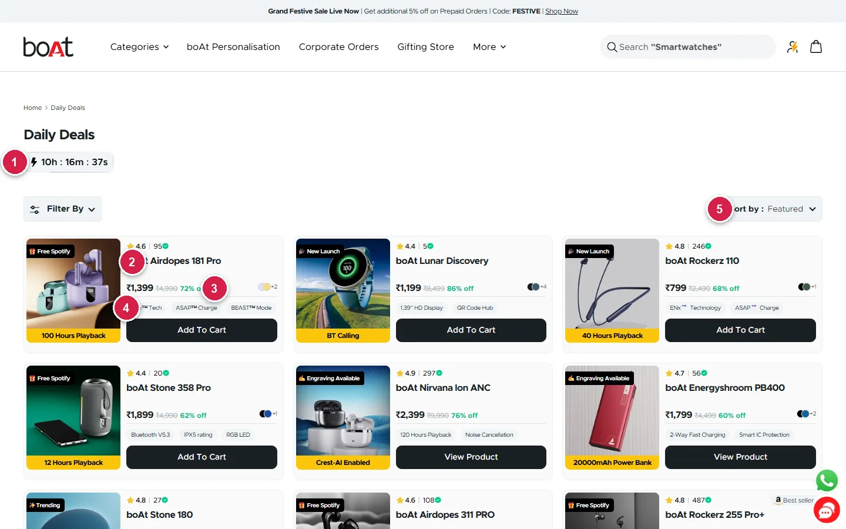This screenshot has height=529, width=846.
Task: Expand the More menu
Action: [x=489, y=47]
